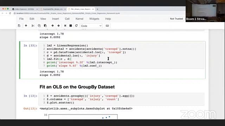225x126 pixels.
Task: Click print slope code line
Action: coord(74,66)
